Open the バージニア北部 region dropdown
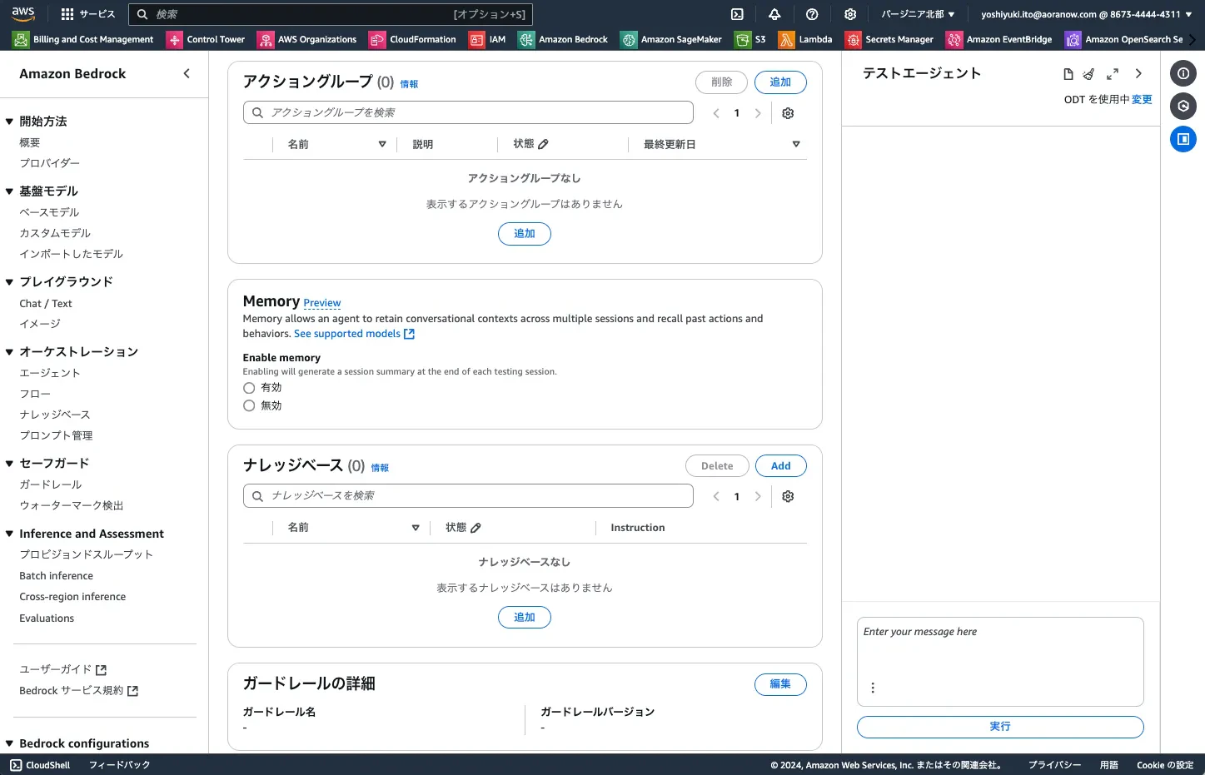Image resolution: width=1205 pixels, height=775 pixels. click(918, 14)
